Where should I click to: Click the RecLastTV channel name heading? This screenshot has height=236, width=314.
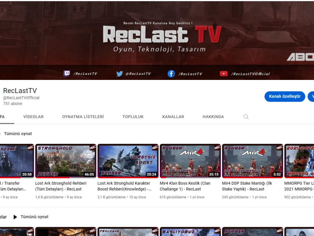coord(20,91)
